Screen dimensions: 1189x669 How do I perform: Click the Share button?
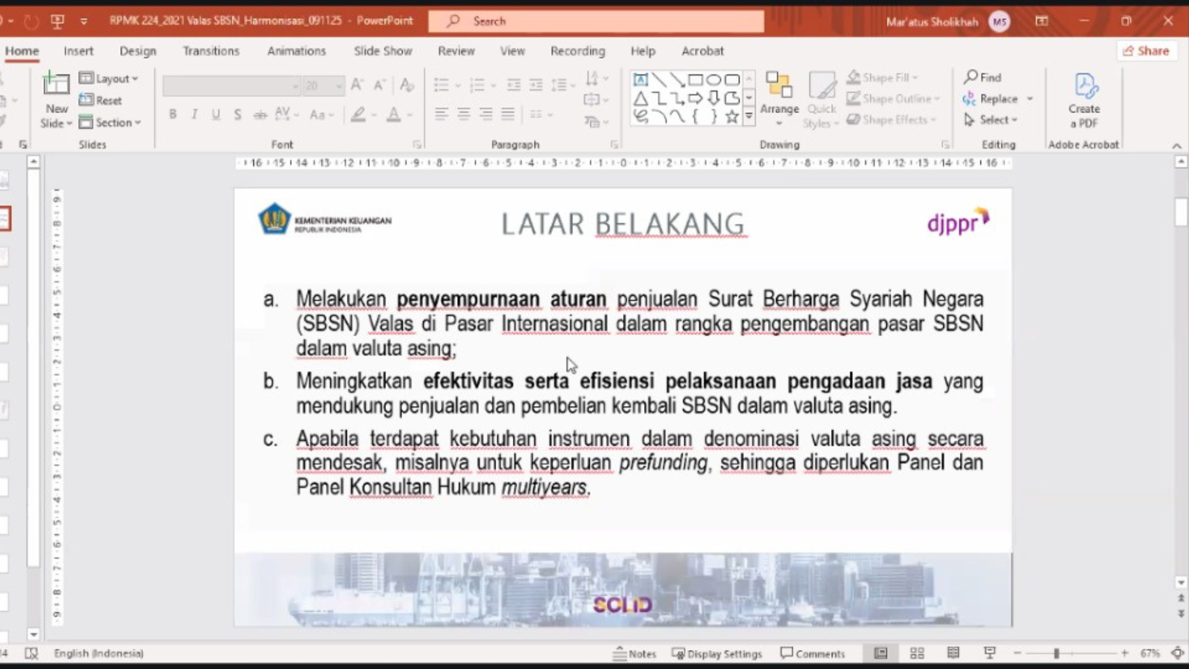[x=1146, y=51]
